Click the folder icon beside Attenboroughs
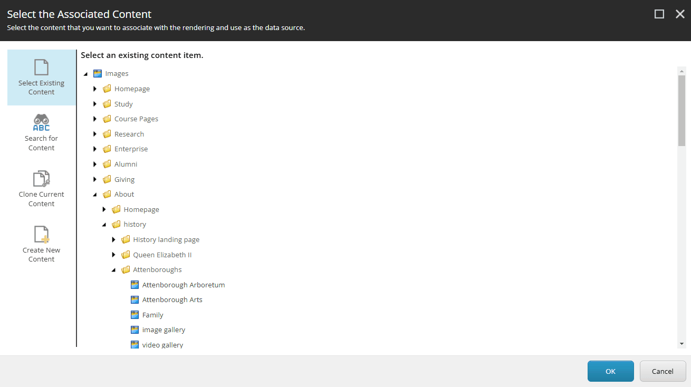Viewport: 691px width, 387px height. pyautogui.click(x=126, y=269)
